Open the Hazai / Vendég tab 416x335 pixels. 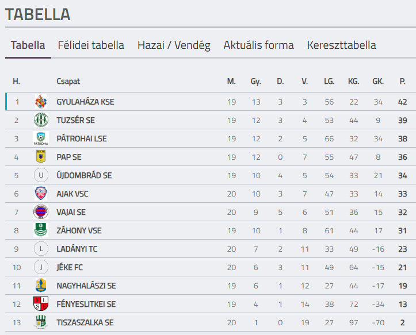[x=174, y=45]
